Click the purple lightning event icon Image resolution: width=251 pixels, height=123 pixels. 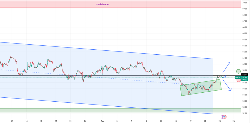point(223,116)
